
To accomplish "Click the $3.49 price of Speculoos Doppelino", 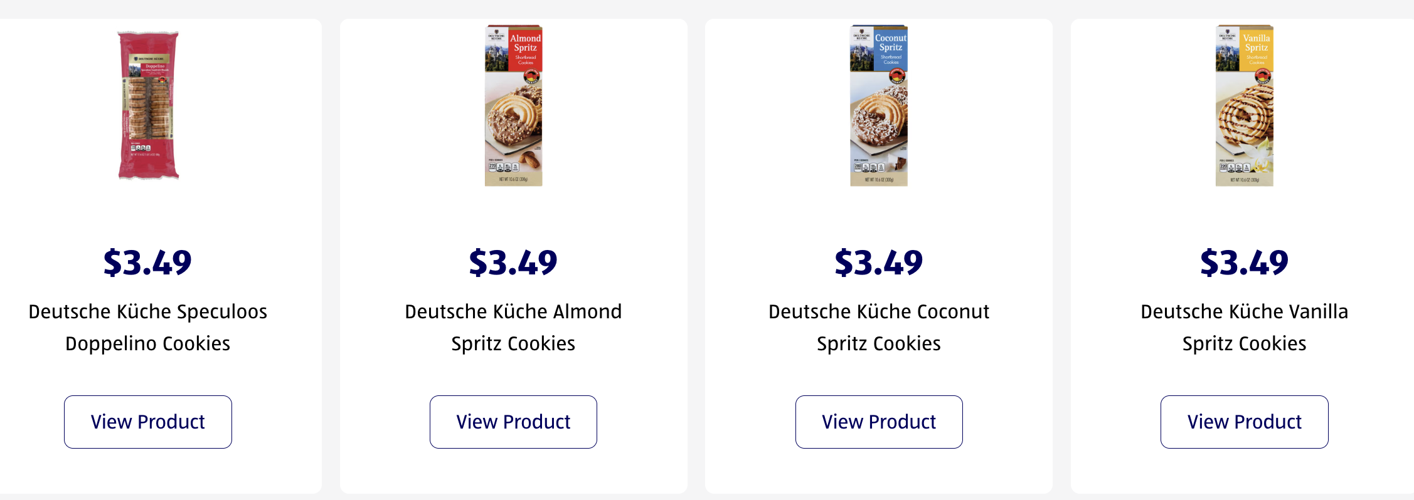I will click(x=148, y=263).
